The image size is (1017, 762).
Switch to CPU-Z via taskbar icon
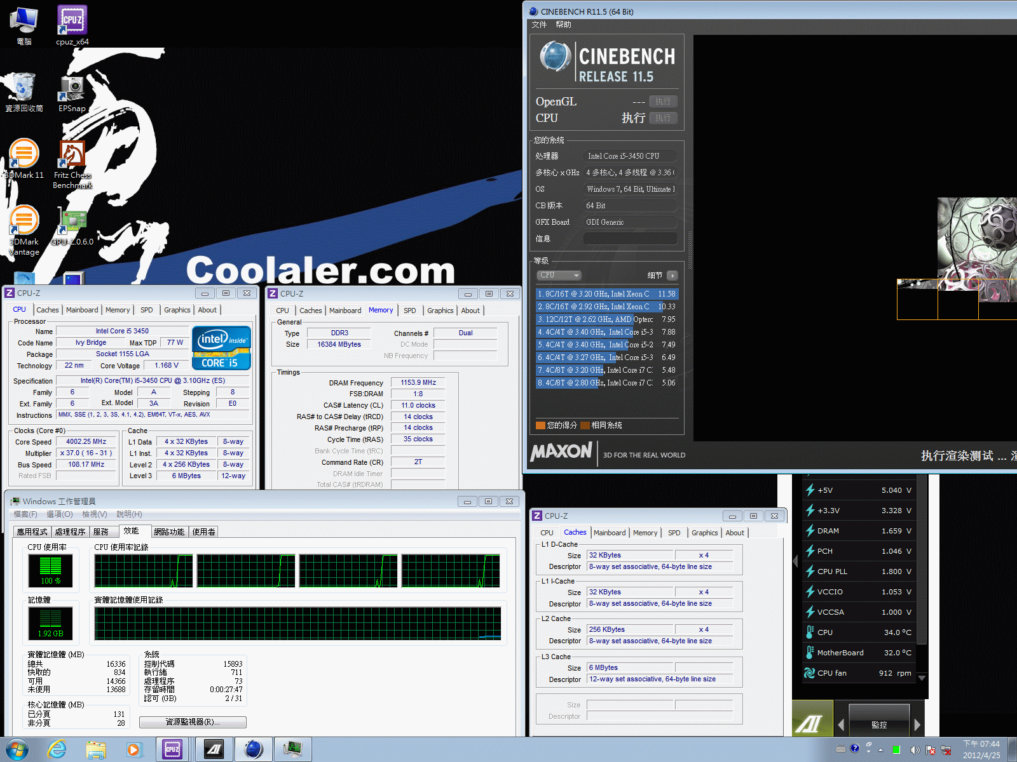(172, 750)
